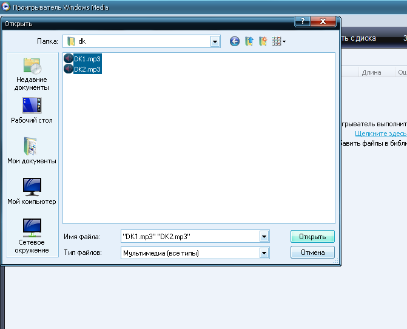
Task: Create a new folder
Action: tap(263, 41)
